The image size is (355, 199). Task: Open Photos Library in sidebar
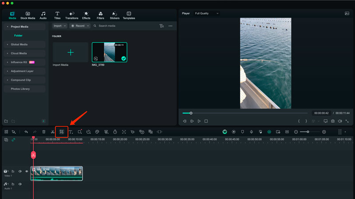pyautogui.click(x=20, y=89)
